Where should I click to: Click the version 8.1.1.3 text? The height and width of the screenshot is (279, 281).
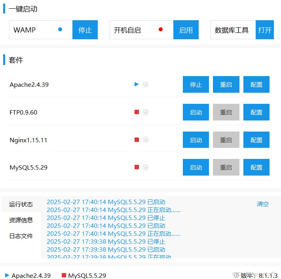[x=259, y=275]
